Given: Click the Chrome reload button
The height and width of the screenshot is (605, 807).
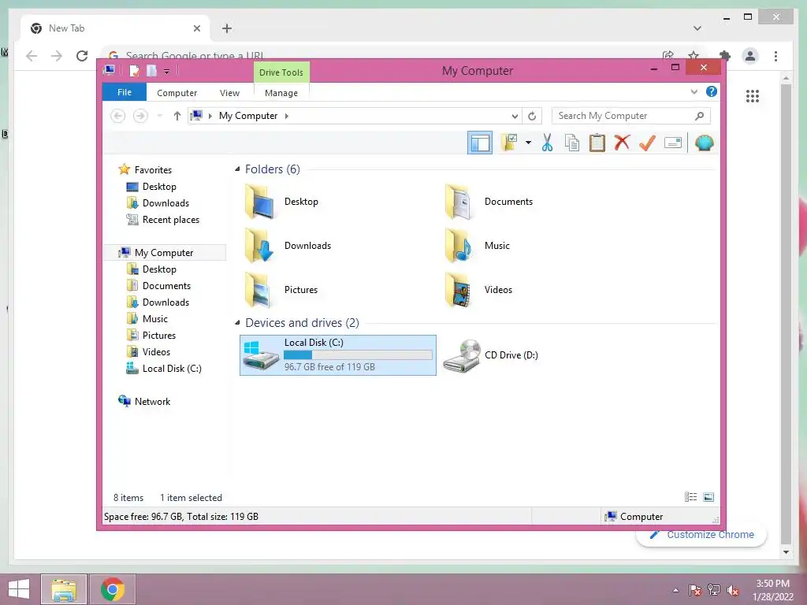Looking at the screenshot, I should 82,56.
